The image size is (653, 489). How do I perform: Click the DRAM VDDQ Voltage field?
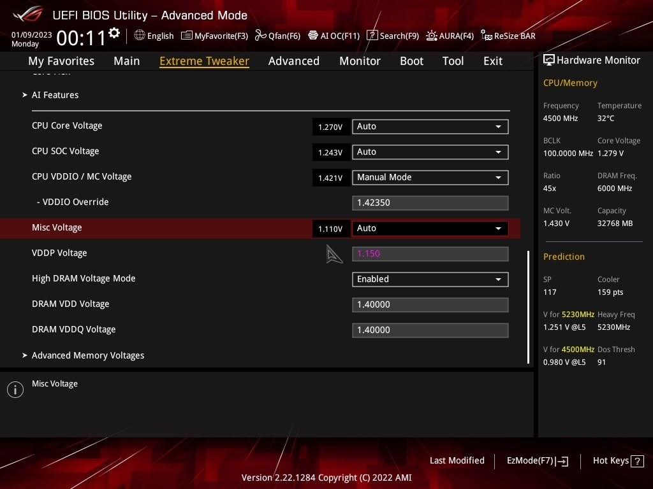(430, 330)
